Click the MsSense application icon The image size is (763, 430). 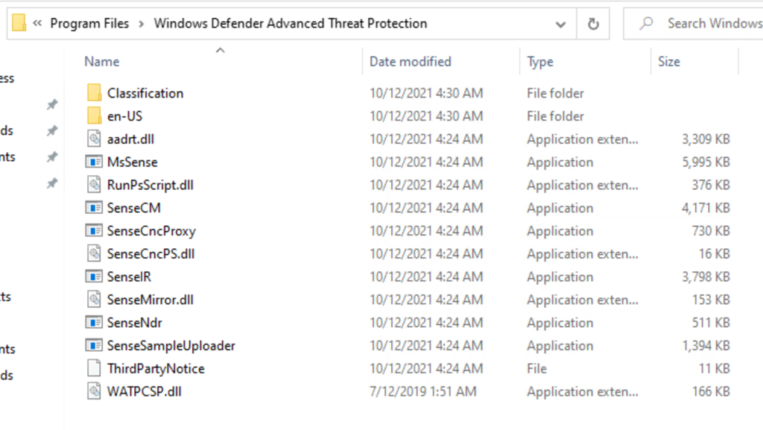point(94,162)
